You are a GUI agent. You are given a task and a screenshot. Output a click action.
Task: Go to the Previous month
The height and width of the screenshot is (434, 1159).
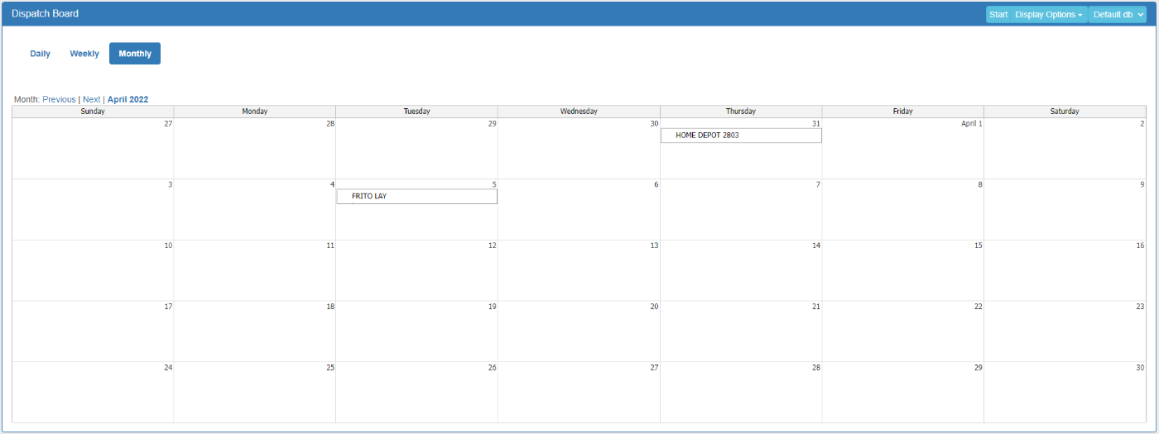(59, 99)
